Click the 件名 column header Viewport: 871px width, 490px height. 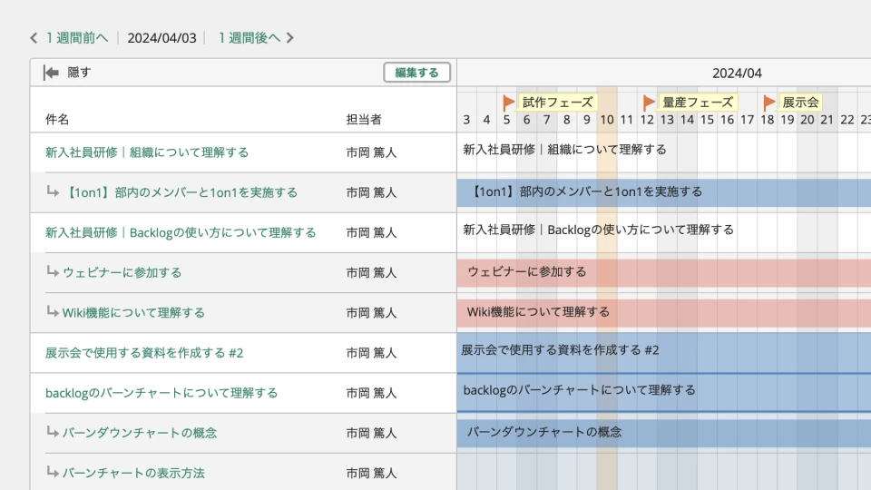(x=57, y=120)
